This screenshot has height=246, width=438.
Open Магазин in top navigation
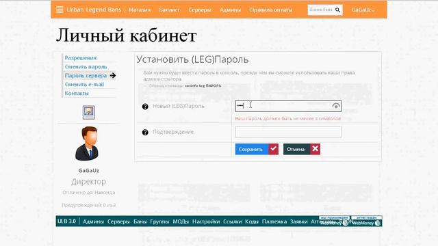pos(140,10)
